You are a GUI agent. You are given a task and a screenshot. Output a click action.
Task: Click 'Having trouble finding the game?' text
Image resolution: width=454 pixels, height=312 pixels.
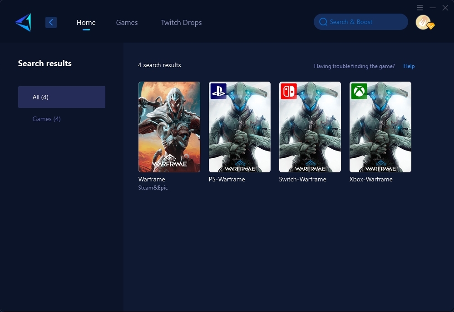[x=355, y=66]
